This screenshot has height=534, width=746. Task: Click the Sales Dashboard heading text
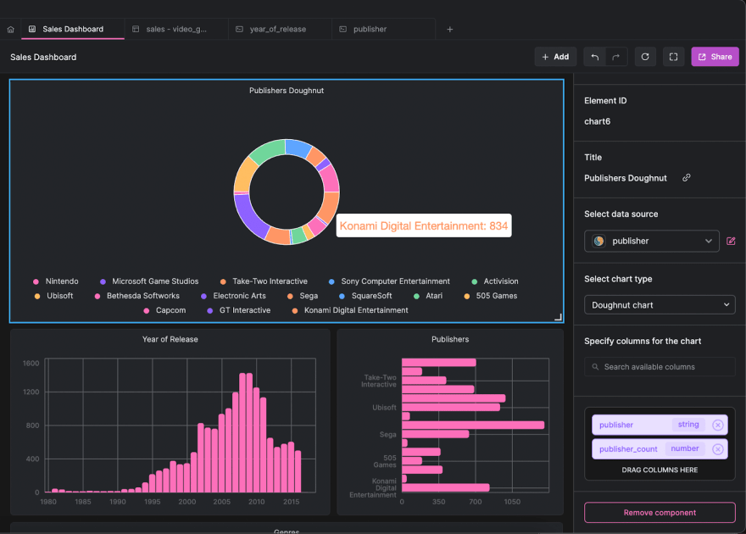43,57
